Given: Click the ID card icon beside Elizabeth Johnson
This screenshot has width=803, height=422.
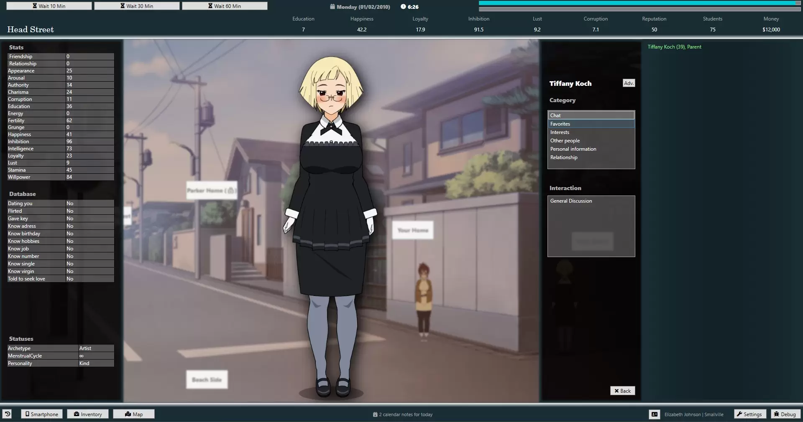Looking at the screenshot, I should (x=655, y=414).
